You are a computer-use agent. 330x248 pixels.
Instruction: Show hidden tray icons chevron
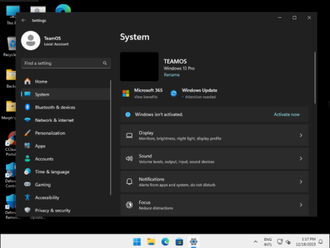255,242
